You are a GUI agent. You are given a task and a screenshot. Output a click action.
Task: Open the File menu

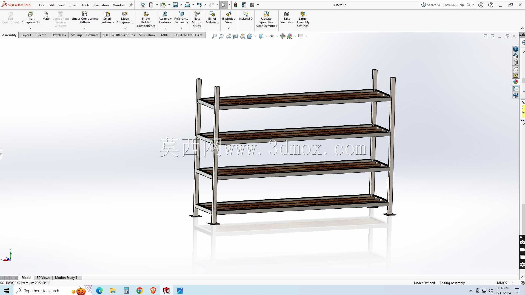(x=42, y=5)
